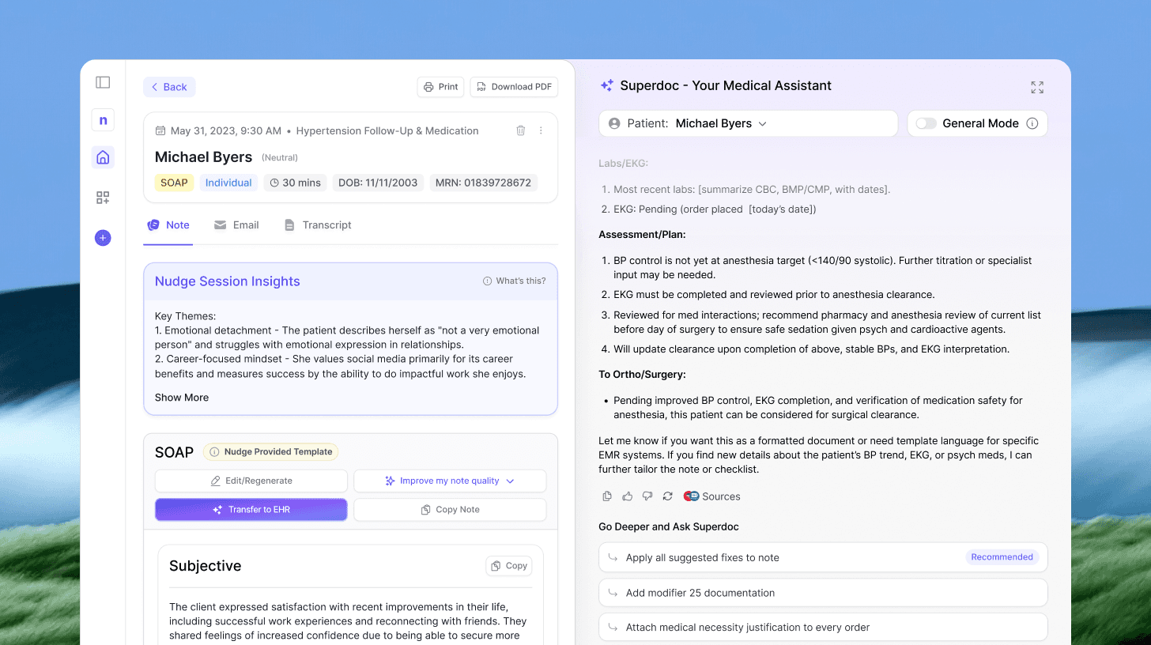Image resolution: width=1151 pixels, height=645 pixels.
Task: Delete session with trash icon
Action: tap(520, 130)
